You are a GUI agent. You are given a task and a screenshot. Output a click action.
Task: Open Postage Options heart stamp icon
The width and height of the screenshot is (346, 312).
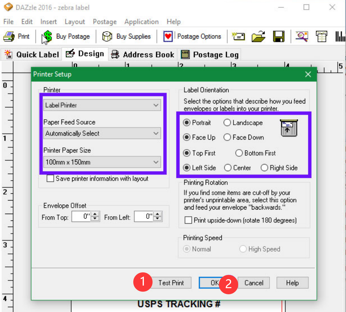click(168, 36)
